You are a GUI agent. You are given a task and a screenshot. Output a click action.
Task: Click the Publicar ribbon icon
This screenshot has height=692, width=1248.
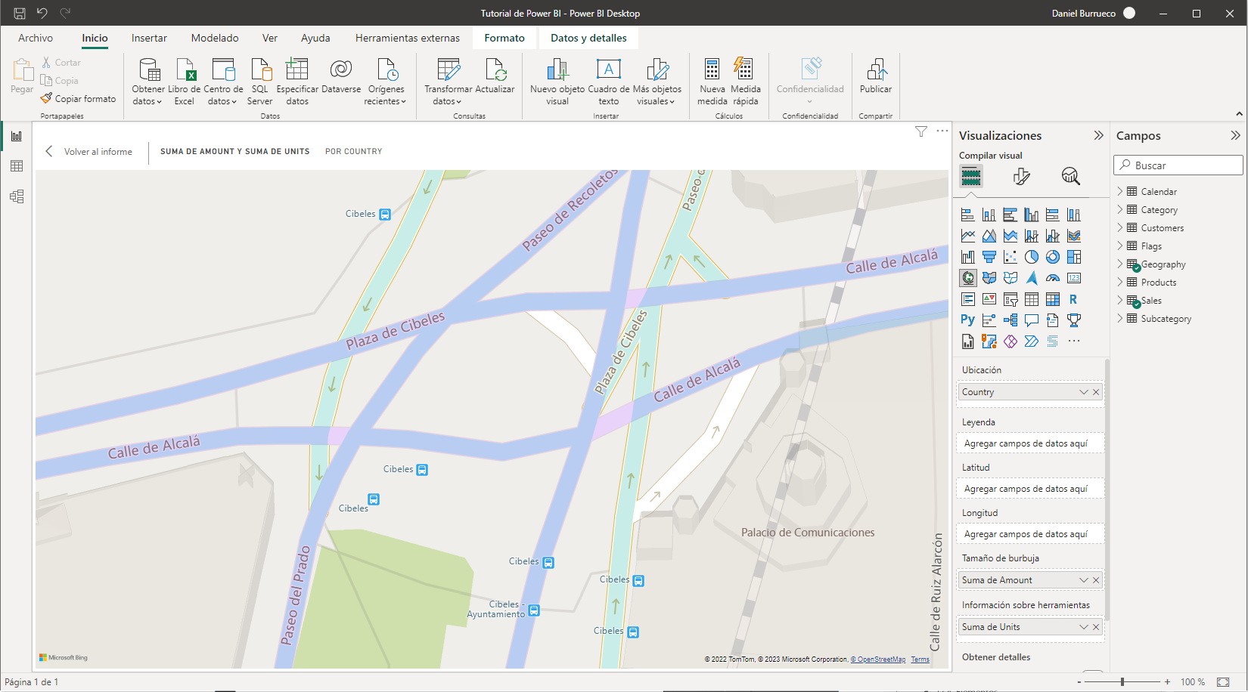pyautogui.click(x=875, y=76)
